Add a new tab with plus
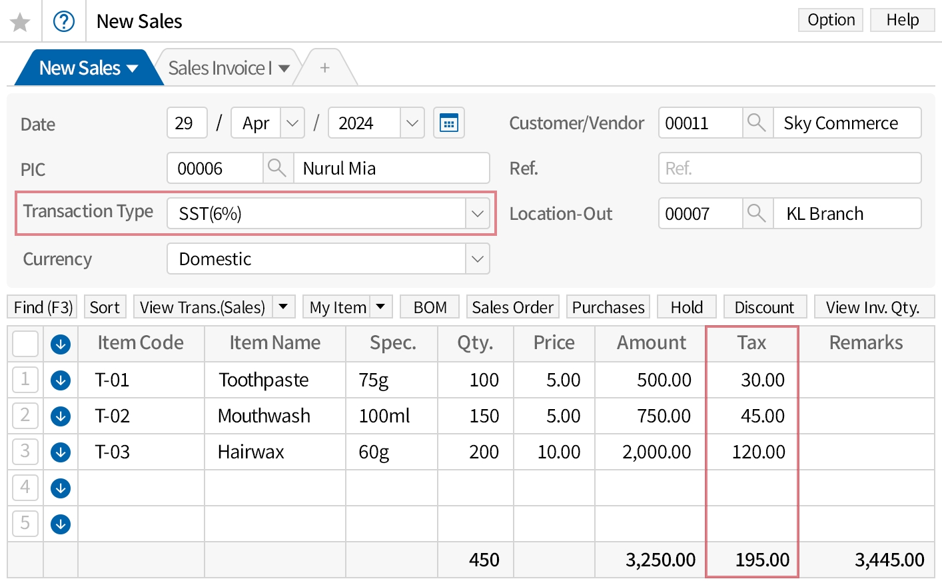Viewport: 942px width, 585px height. (325, 68)
